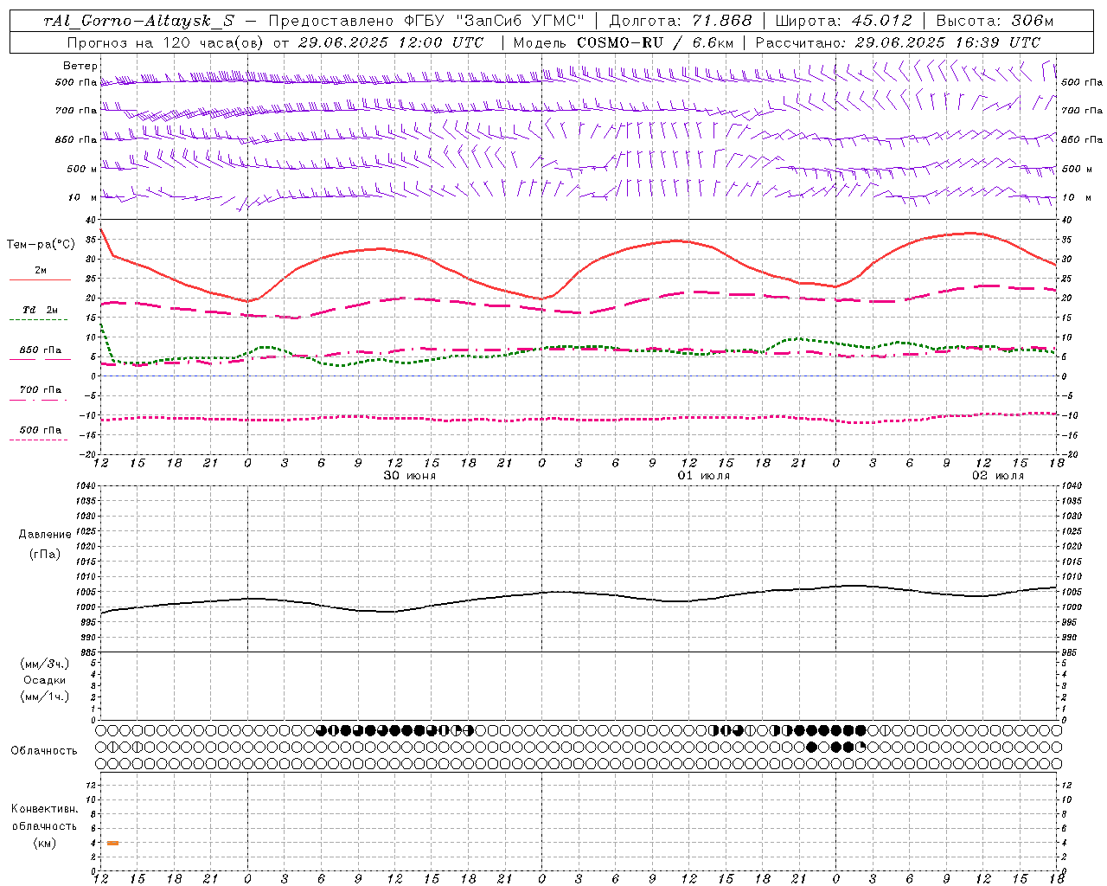Click the dotted pink sample under 500 гПа legend
1107x886 pixels.
40,440
